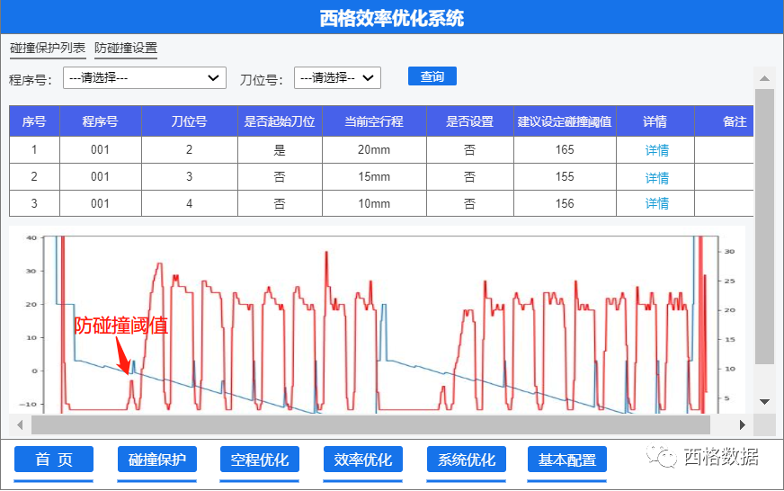This screenshot has width=784, height=491.
Task: Open 详情 link for row 3
Action: [656, 203]
